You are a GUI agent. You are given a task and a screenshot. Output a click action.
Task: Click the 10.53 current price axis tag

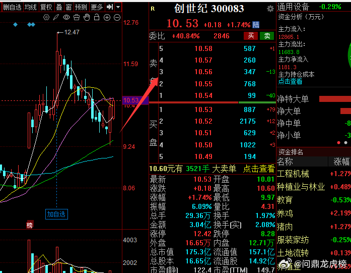click(135, 100)
